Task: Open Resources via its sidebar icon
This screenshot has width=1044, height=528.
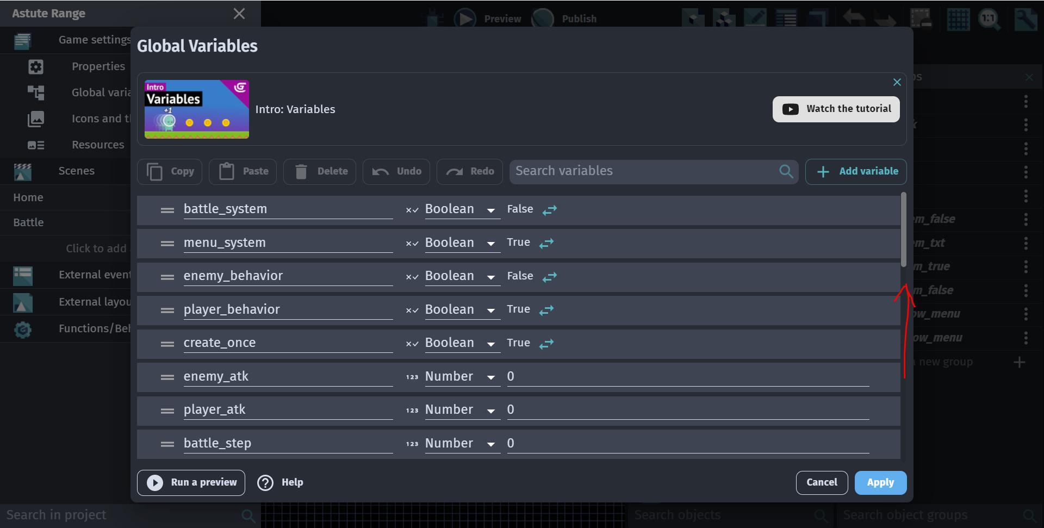Action: [35, 145]
